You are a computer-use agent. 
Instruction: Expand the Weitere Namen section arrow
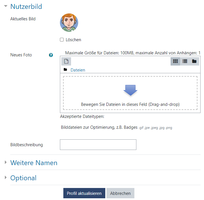point(6,163)
